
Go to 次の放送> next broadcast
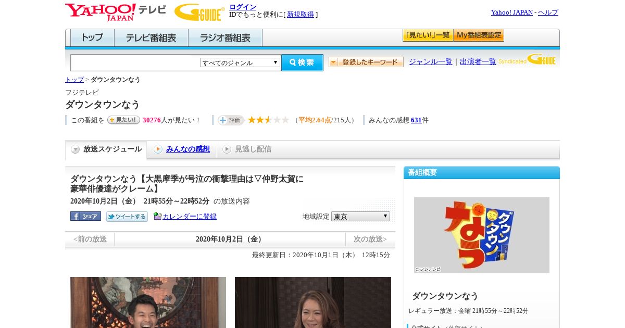coord(370,239)
